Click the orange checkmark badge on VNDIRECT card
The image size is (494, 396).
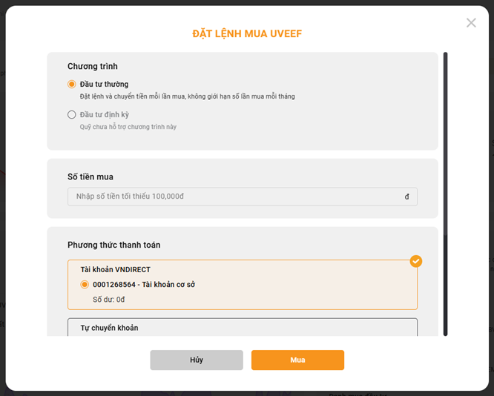pos(416,261)
